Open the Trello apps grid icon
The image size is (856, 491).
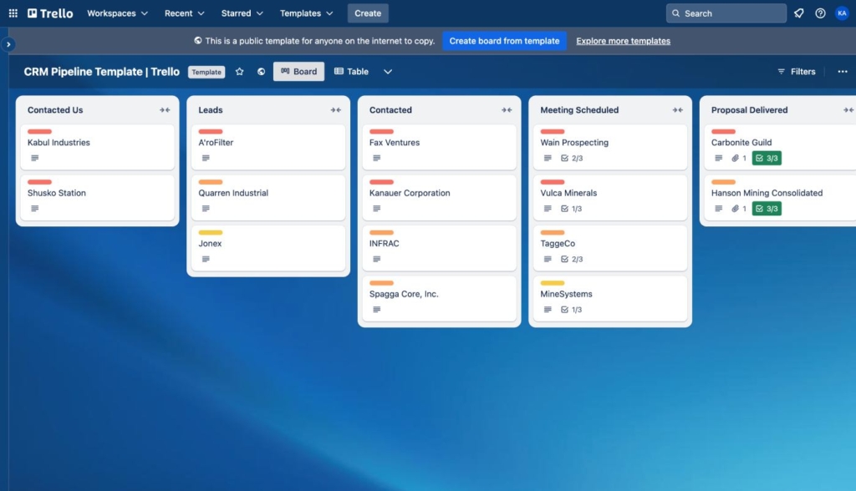[x=12, y=13]
